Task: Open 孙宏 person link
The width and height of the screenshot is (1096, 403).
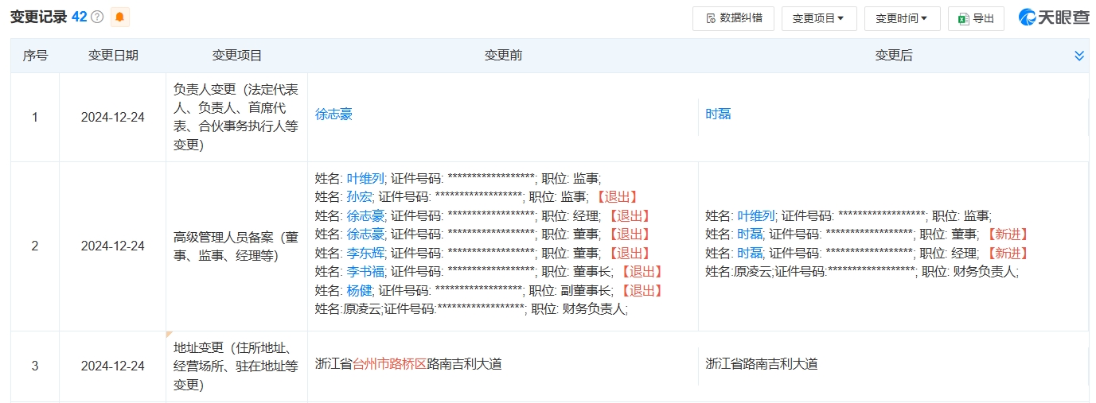Action: [x=359, y=196]
